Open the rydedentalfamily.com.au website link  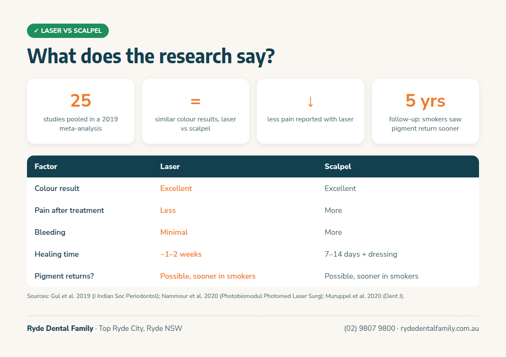[440, 328]
